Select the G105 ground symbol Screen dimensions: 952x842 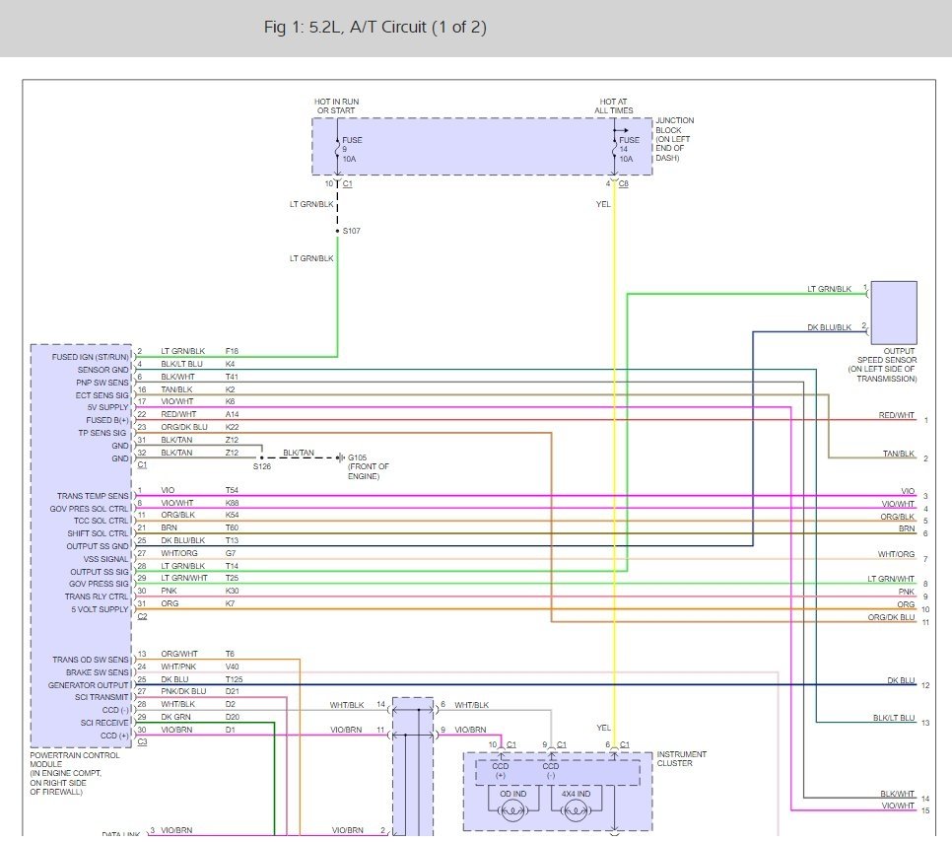point(339,457)
